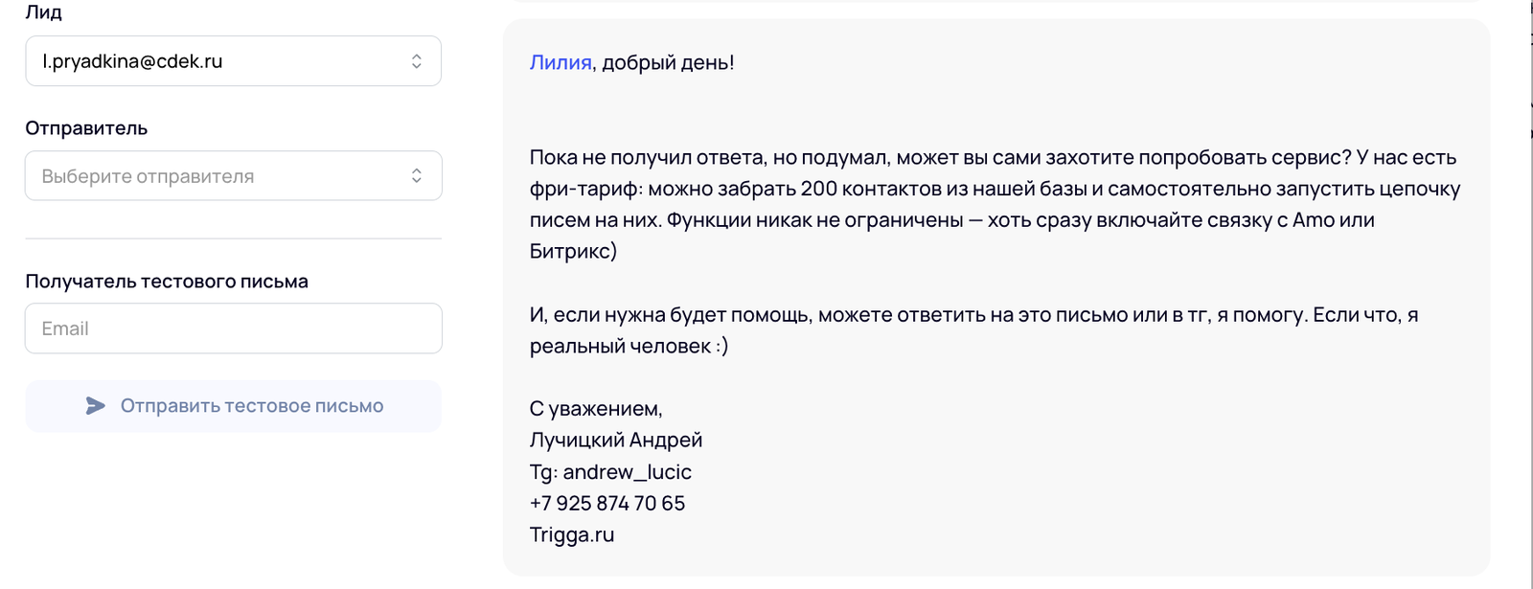Click the "добрый день!" greeting text

pos(668,62)
